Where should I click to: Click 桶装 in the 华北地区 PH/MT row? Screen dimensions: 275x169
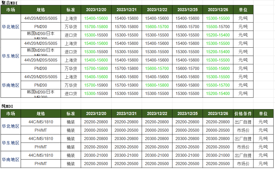click(71, 130)
